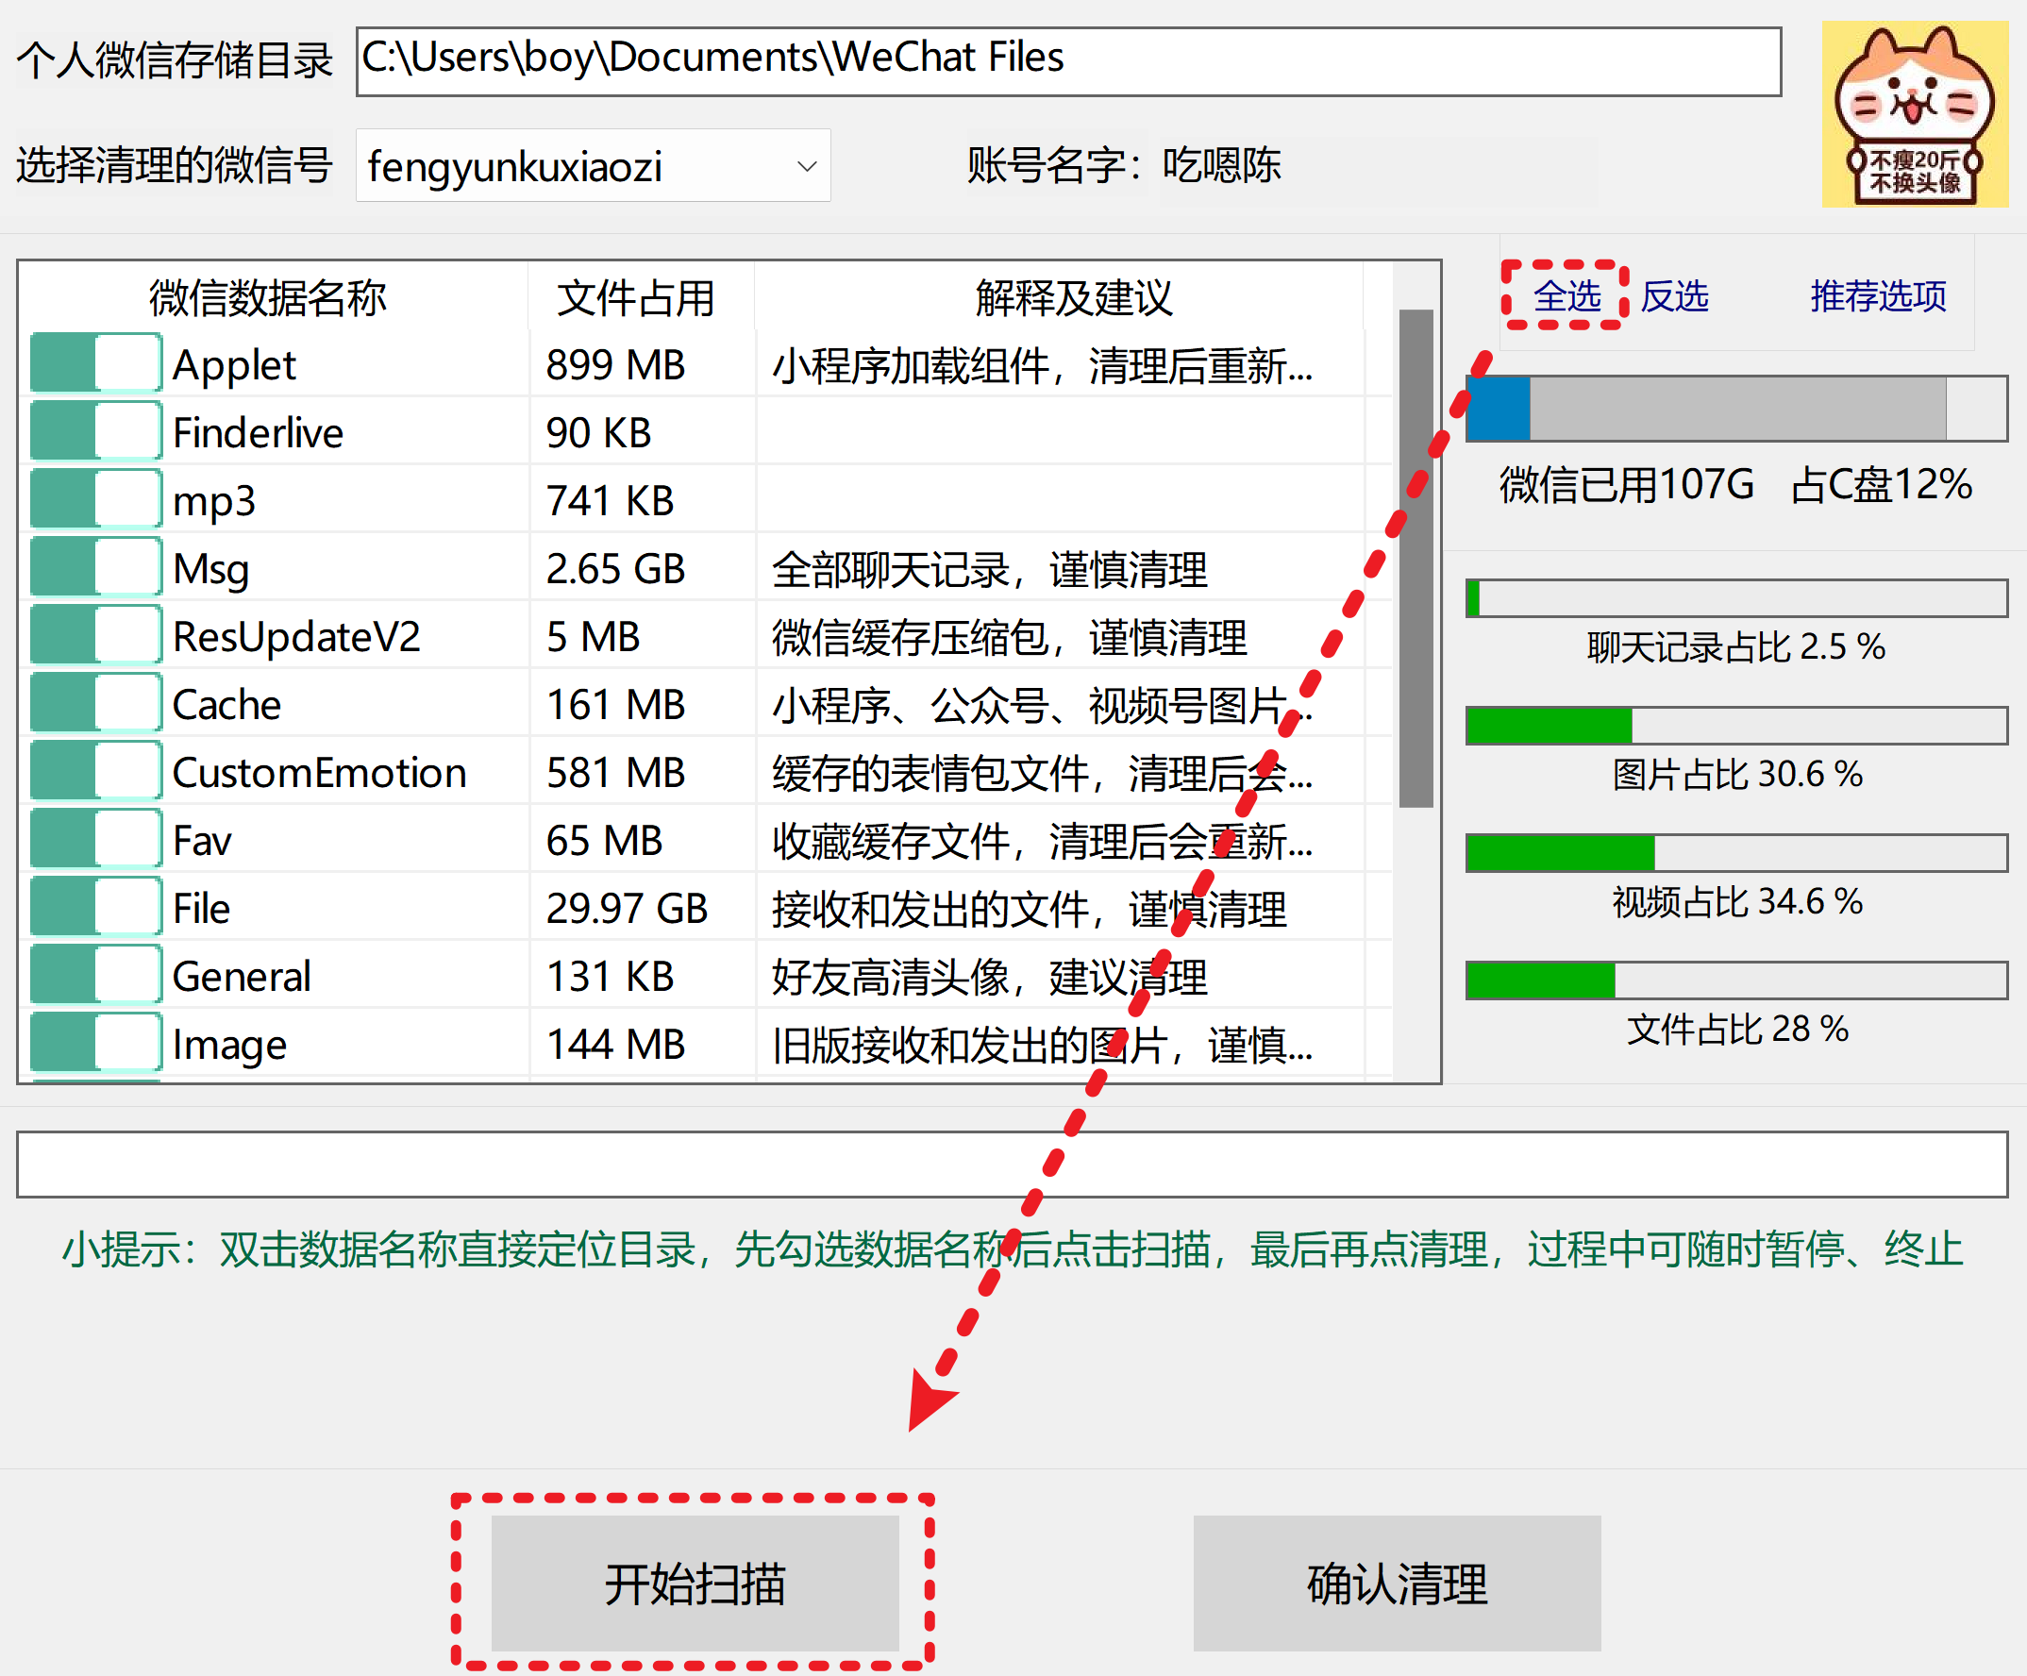Click the 账号名字 吃嗯陈 label
Image resolution: width=2027 pixels, height=1676 pixels.
click(x=1124, y=165)
